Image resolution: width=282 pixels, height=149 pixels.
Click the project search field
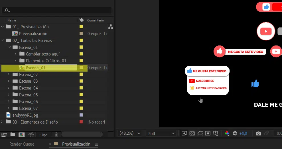coord(57,10)
